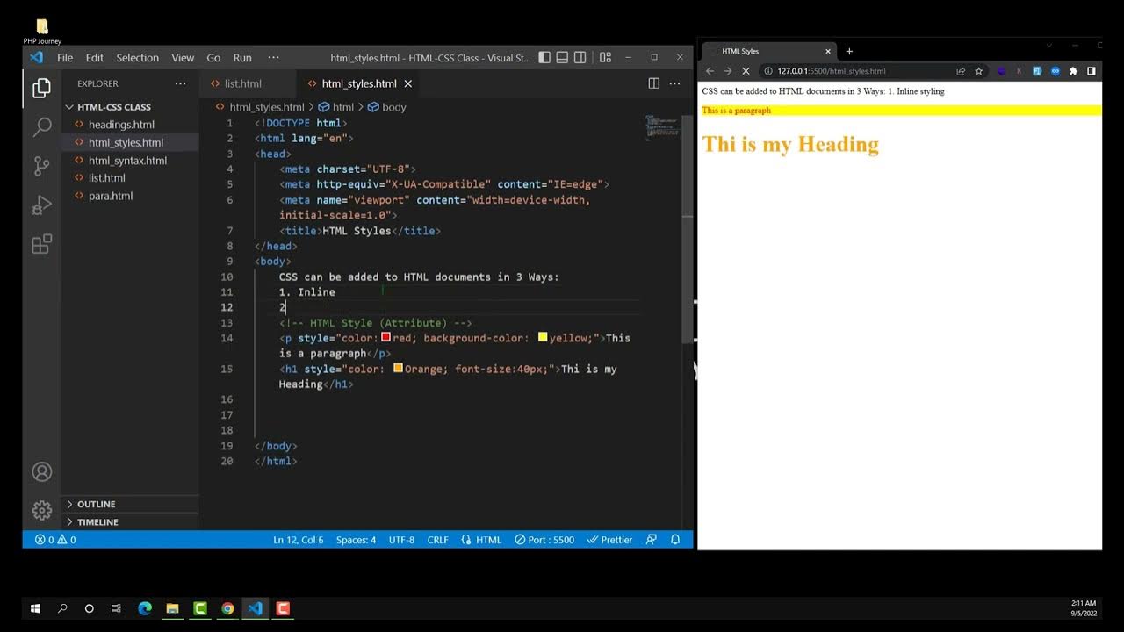Open html_syntax.html in Explorer
Screen dimensions: 1124x632
(127, 160)
